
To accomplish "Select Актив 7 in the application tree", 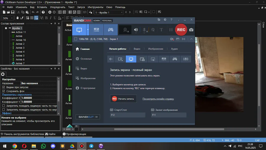I will [20, 63].
